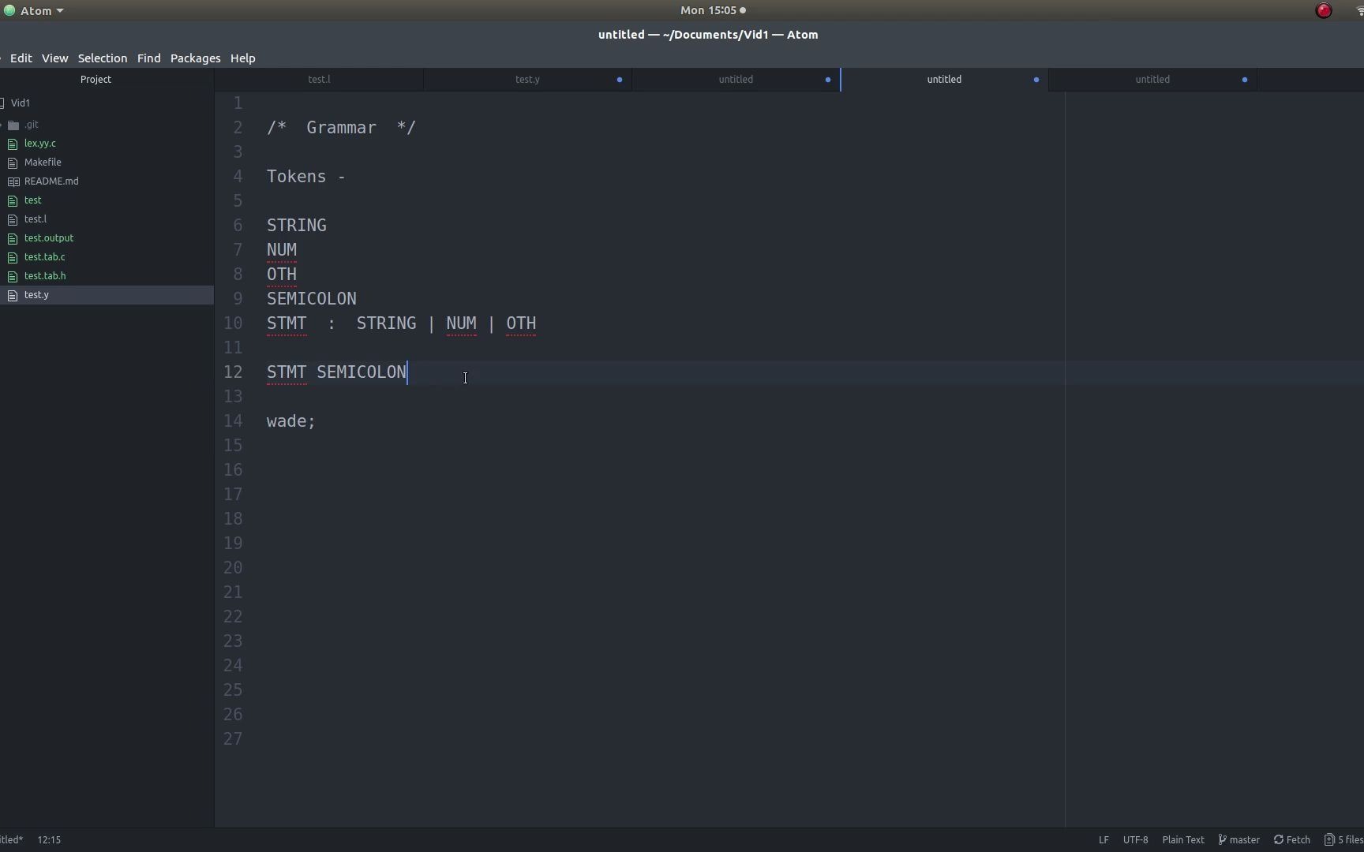The height and width of the screenshot is (852, 1364).
Task: Click the test.y tab modified dot
Action: pyautogui.click(x=620, y=80)
